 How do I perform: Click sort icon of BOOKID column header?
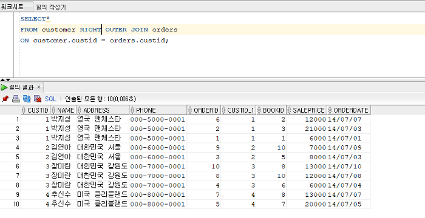(x=259, y=110)
